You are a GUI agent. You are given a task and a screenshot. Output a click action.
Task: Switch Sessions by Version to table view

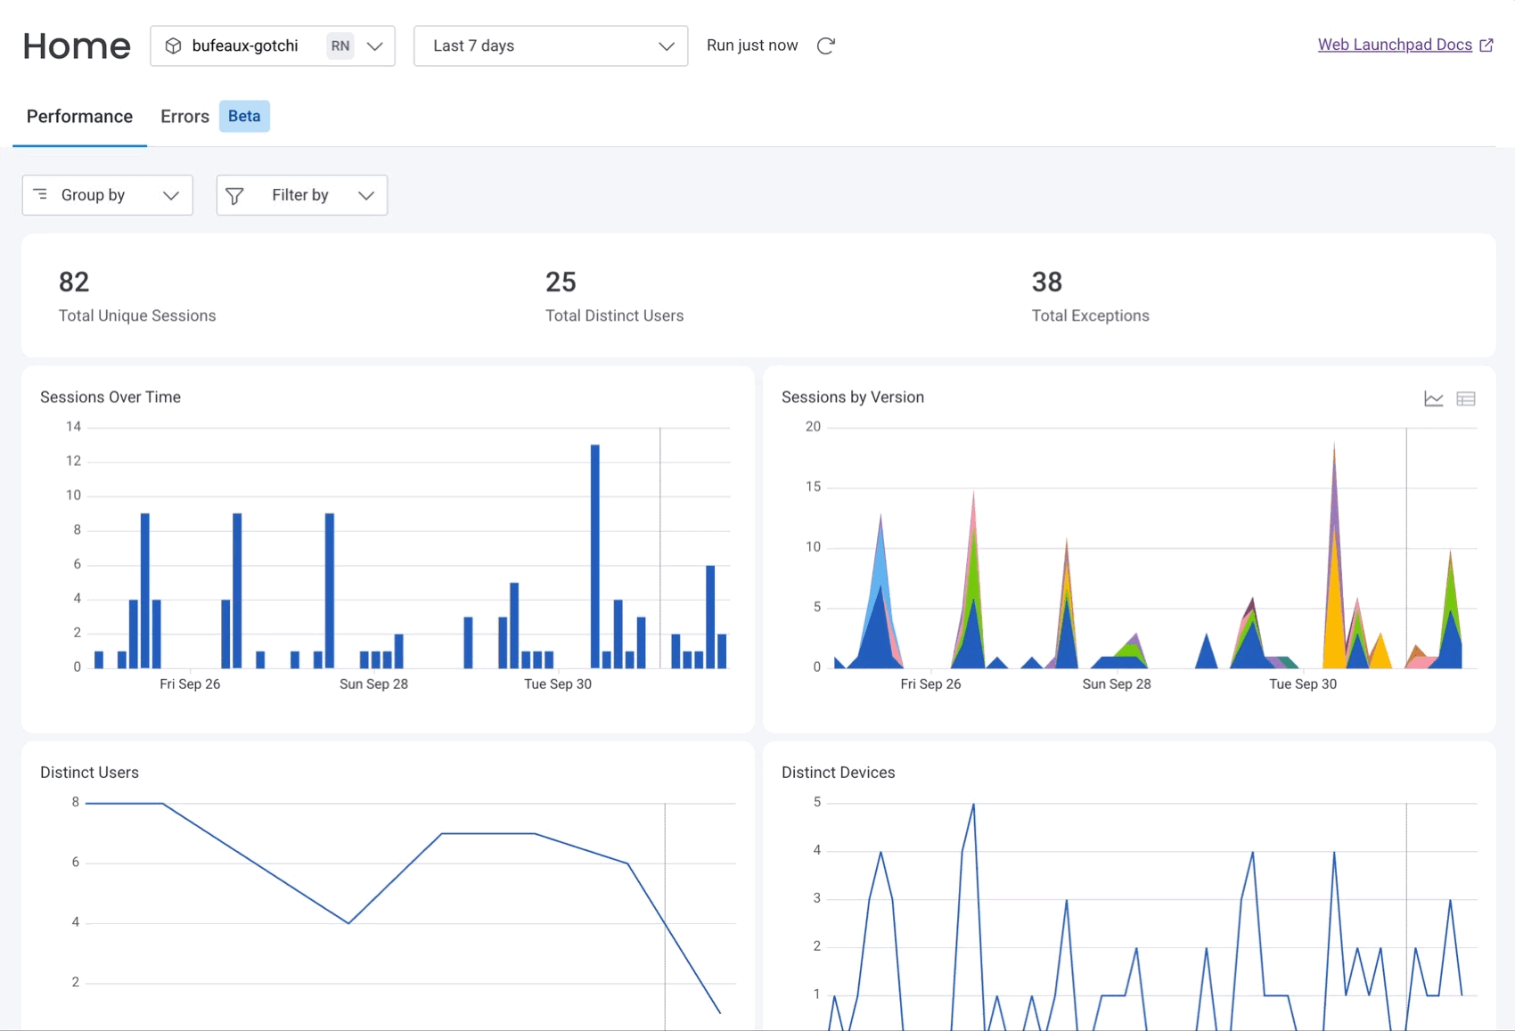[x=1465, y=398]
